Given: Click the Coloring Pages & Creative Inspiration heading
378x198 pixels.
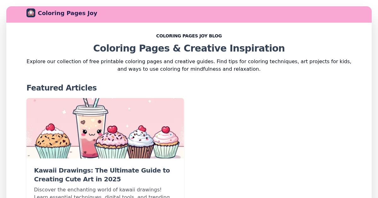Looking at the screenshot, I should 189,48.
